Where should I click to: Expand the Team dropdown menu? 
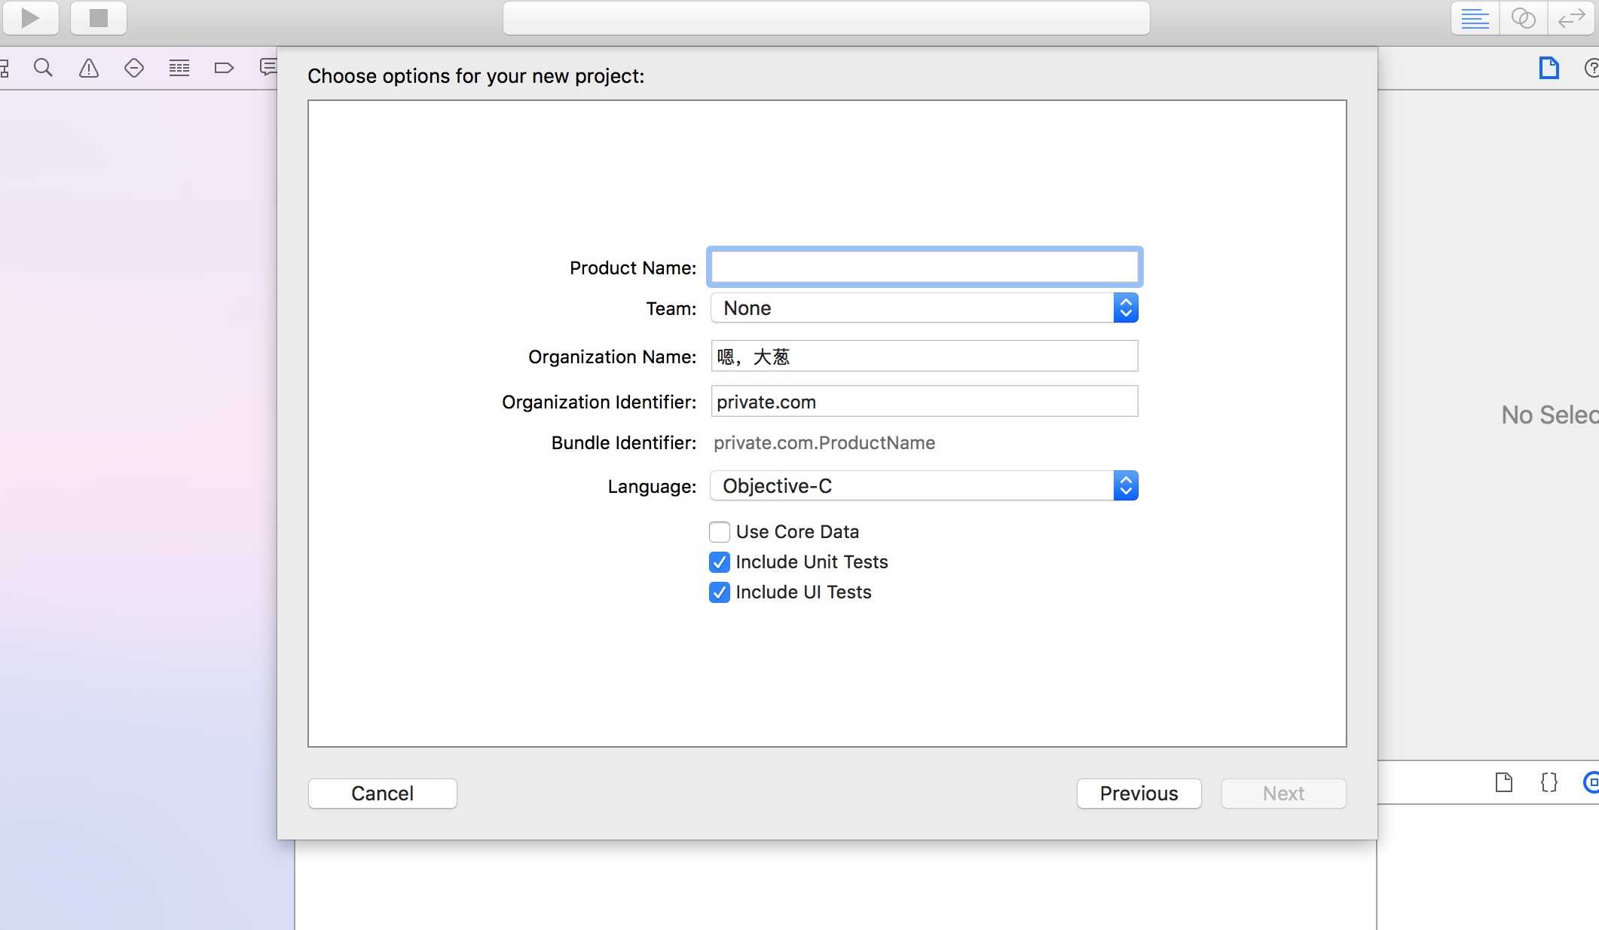[x=1127, y=307]
